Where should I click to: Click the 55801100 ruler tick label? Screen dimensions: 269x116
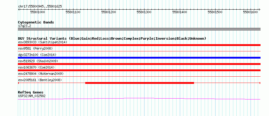coord(73,12)
